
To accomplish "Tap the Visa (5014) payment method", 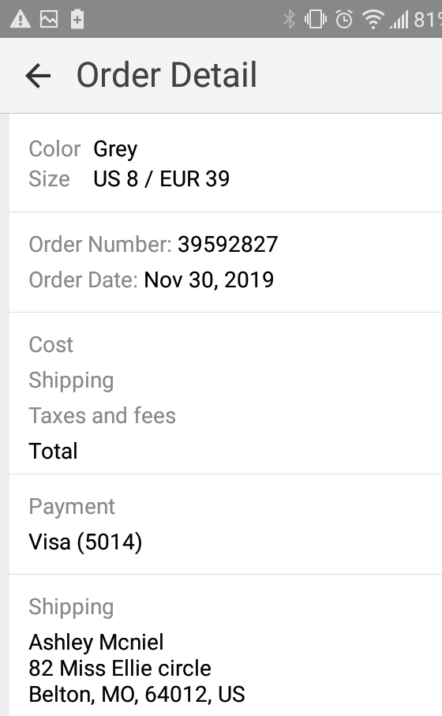I will point(85,542).
